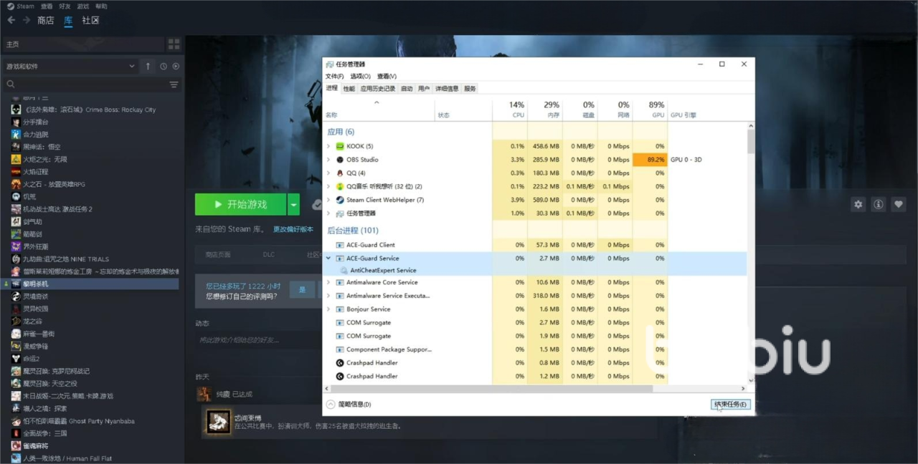
Task: Click 是 to revise your review
Action: point(302,289)
